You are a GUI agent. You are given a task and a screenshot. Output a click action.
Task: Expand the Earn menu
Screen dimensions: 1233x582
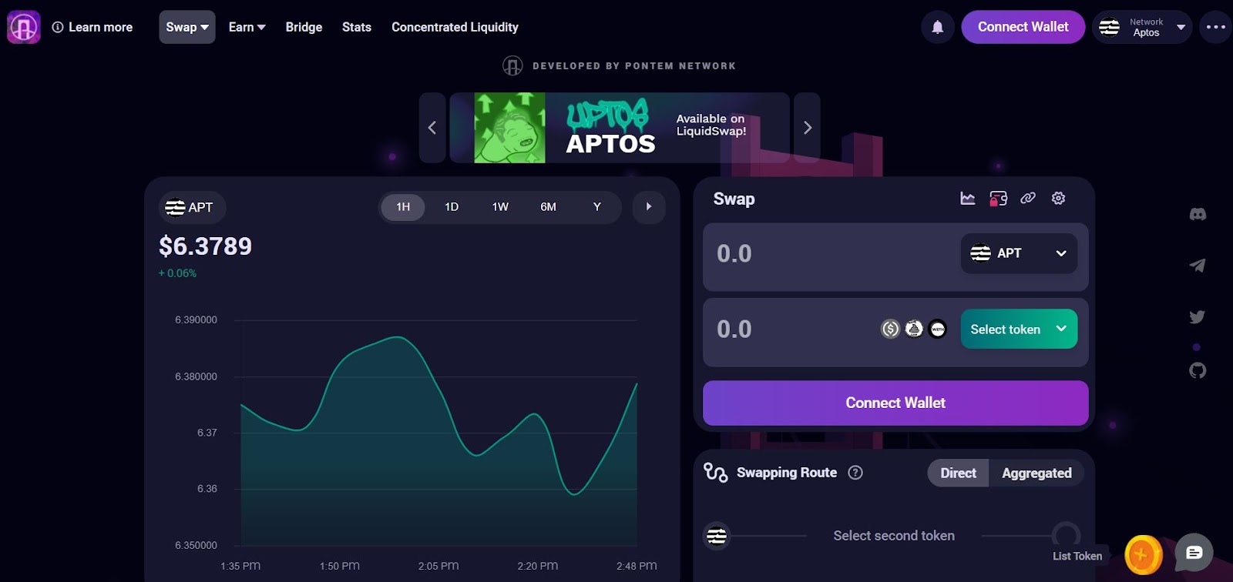[x=247, y=27]
